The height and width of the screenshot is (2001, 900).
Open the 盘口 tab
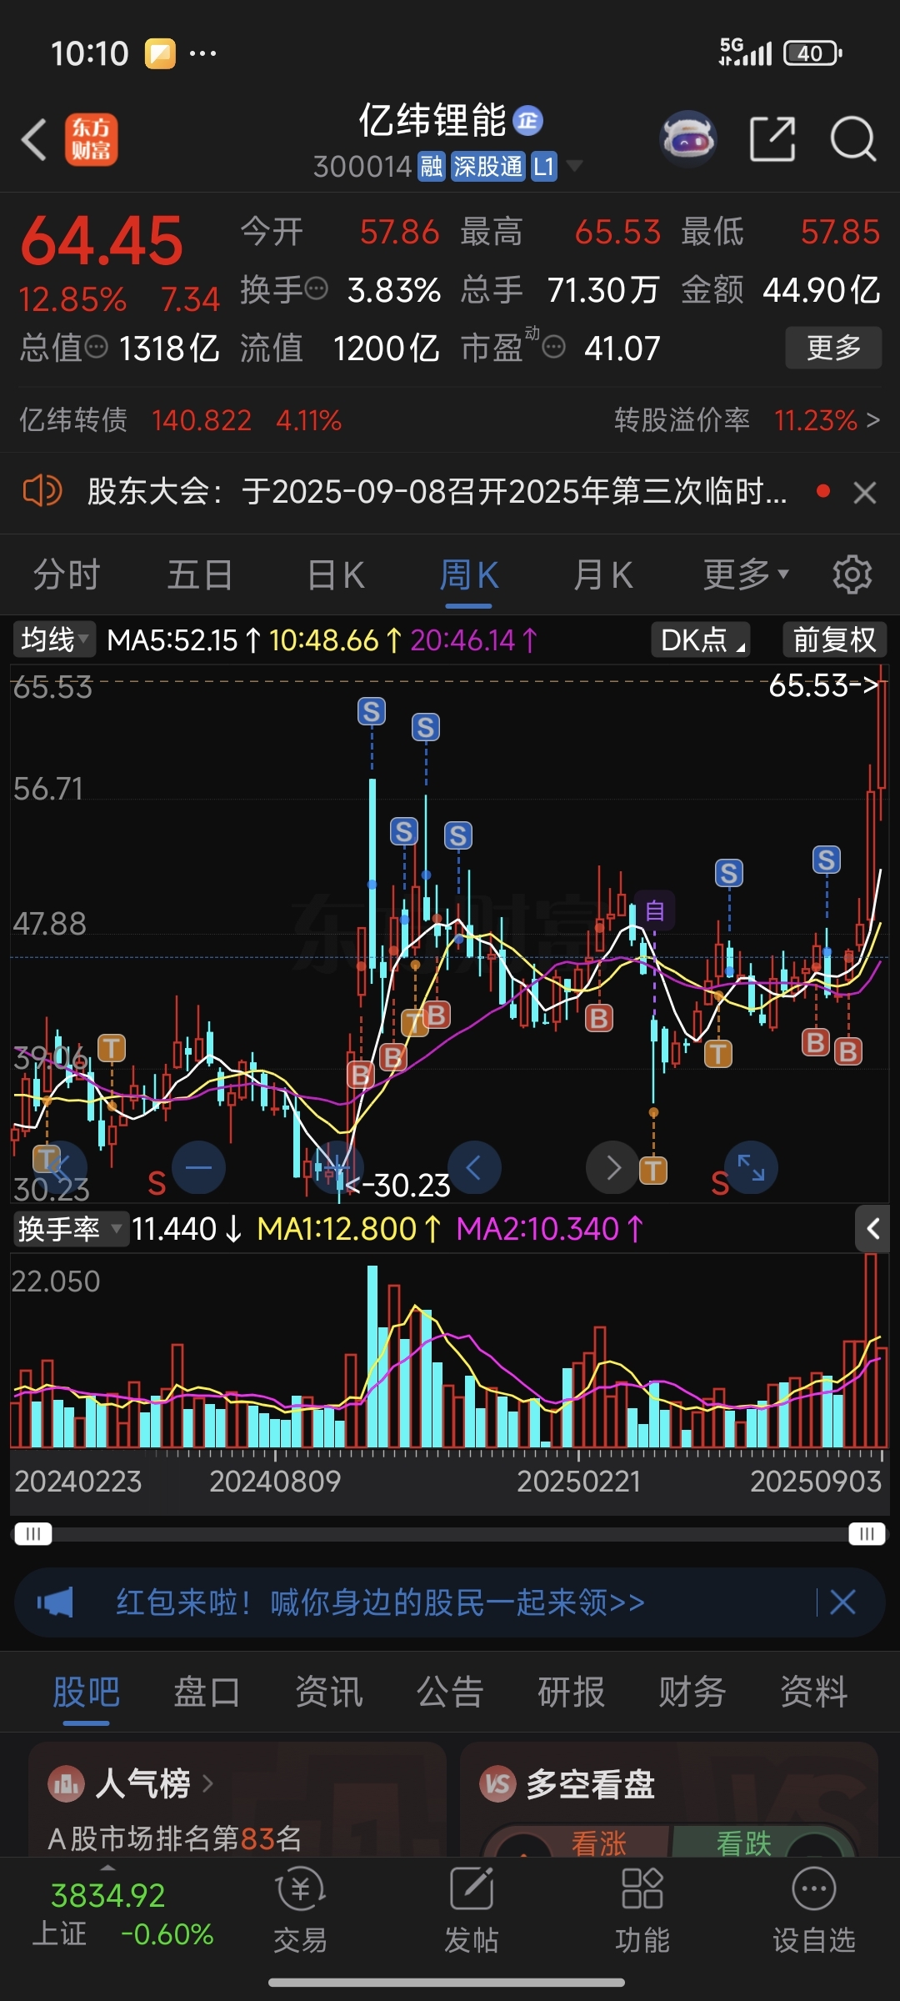pyautogui.click(x=207, y=1692)
